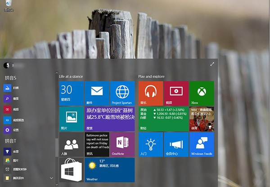Open the People tile
The image size is (270, 187).
point(72,145)
